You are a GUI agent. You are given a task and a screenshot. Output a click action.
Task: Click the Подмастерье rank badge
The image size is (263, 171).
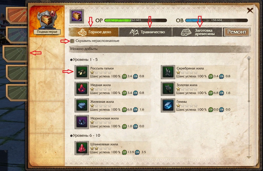tap(47, 32)
